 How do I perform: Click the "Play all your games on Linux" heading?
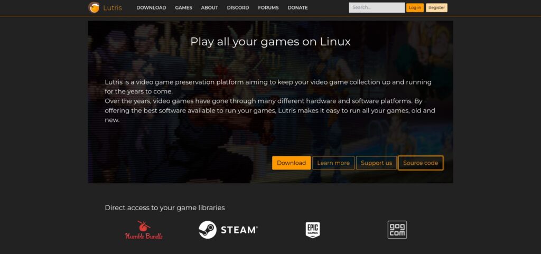coord(270,41)
